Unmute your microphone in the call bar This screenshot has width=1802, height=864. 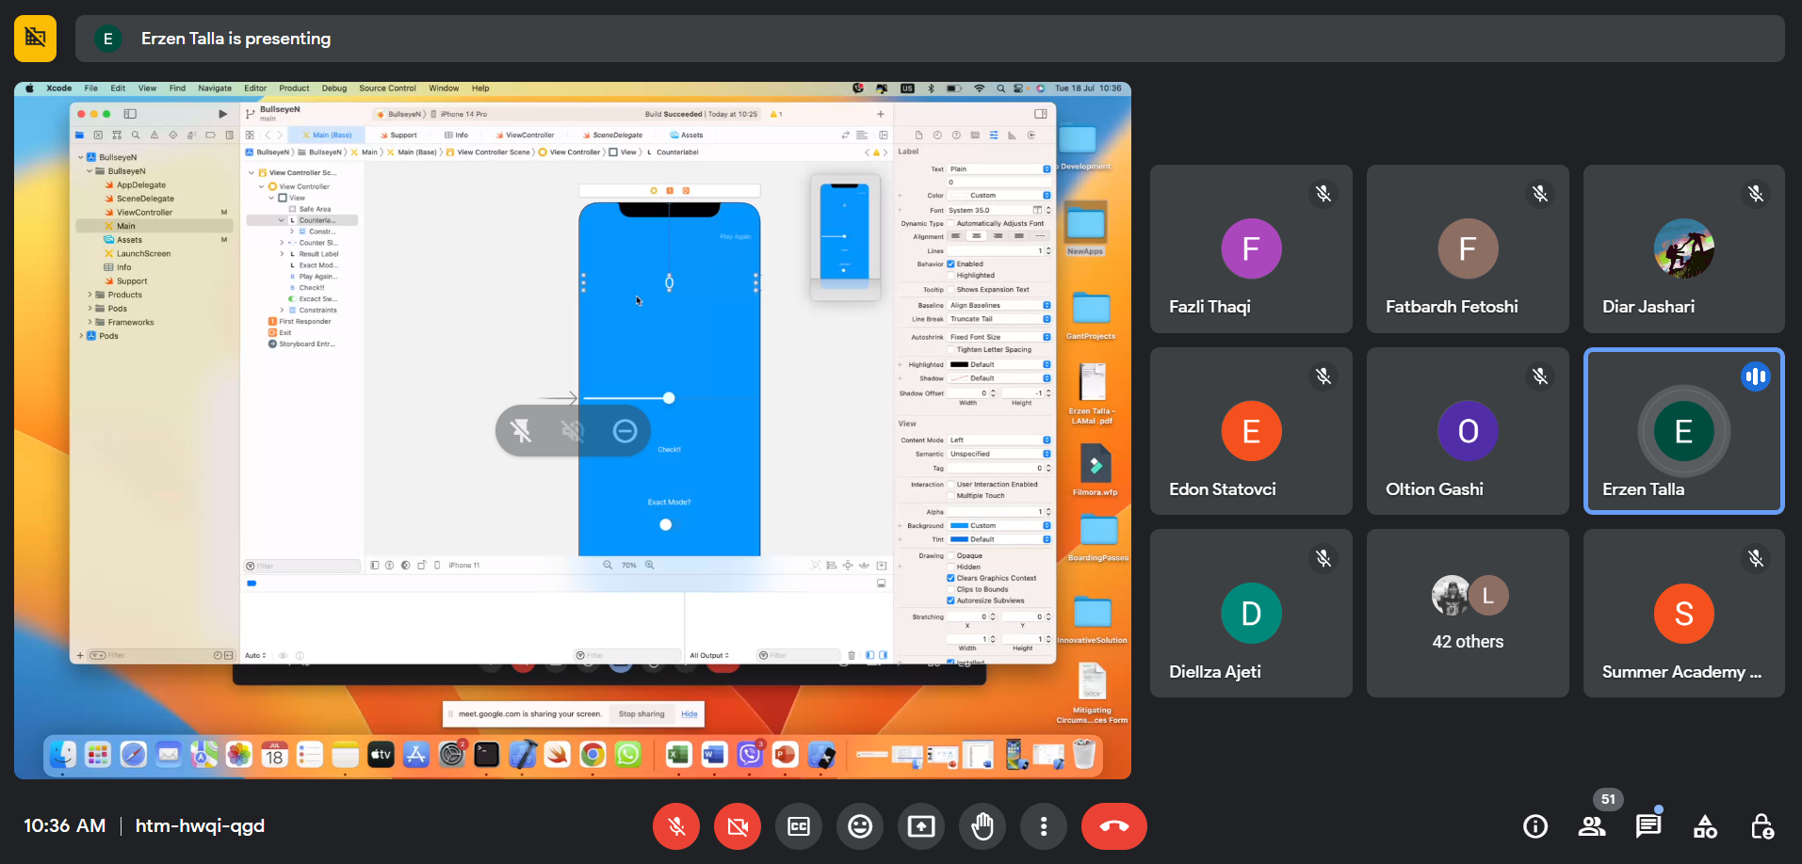676,826
